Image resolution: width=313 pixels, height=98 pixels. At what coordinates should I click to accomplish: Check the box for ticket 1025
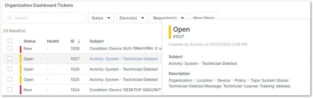point(10,79)
